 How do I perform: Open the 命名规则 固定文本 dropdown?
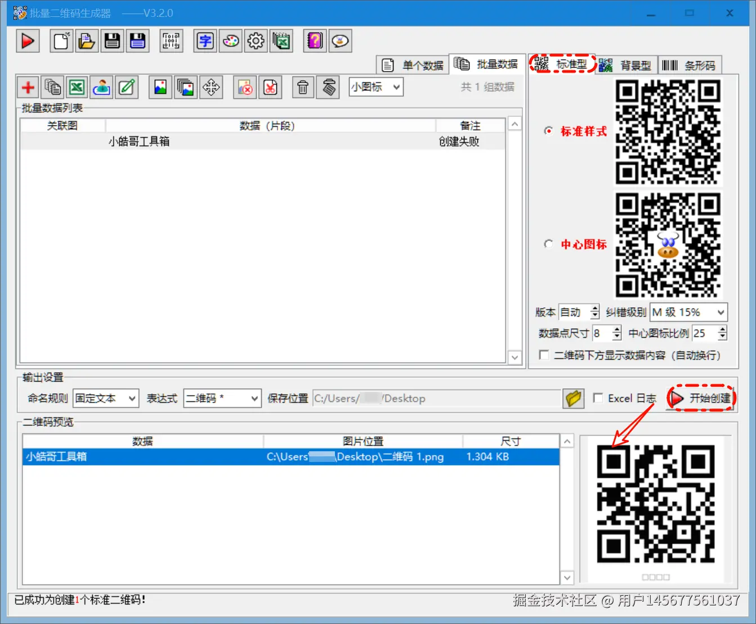coord(105,398)
